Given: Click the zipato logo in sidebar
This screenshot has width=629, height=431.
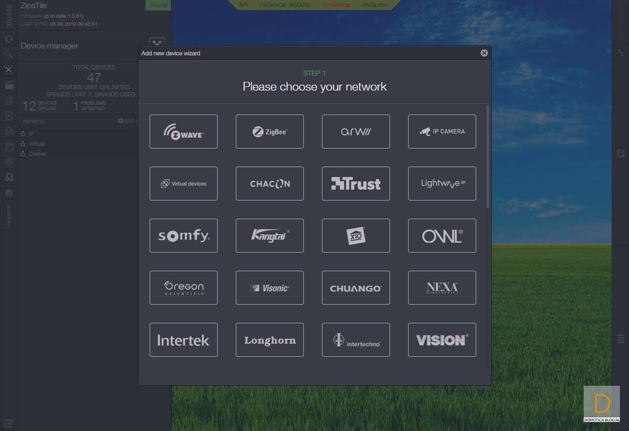Looking at the screenshot, I should [x=9, y=14].
